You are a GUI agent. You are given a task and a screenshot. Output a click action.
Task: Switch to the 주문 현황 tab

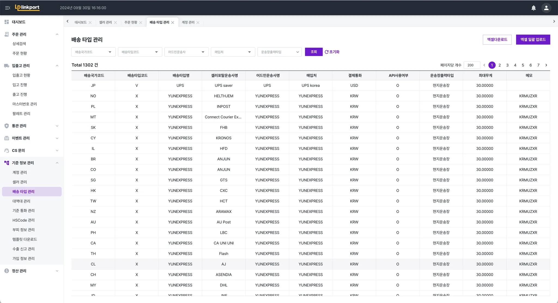(x=131, y=22)
